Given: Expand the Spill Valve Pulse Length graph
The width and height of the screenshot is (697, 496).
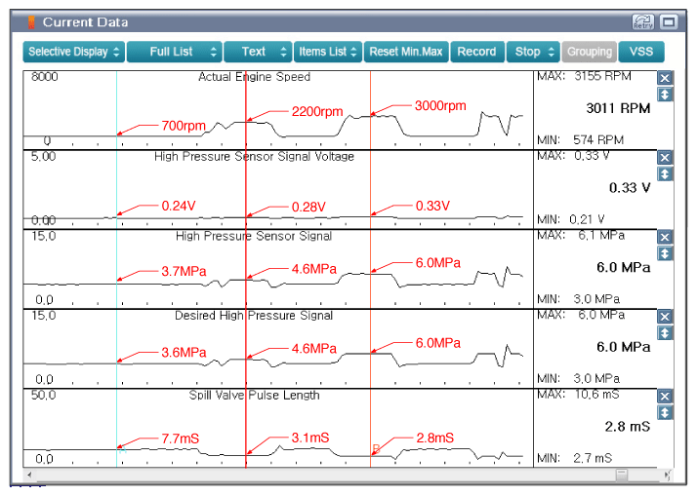Looking at the screenshot, I should 665,413.
